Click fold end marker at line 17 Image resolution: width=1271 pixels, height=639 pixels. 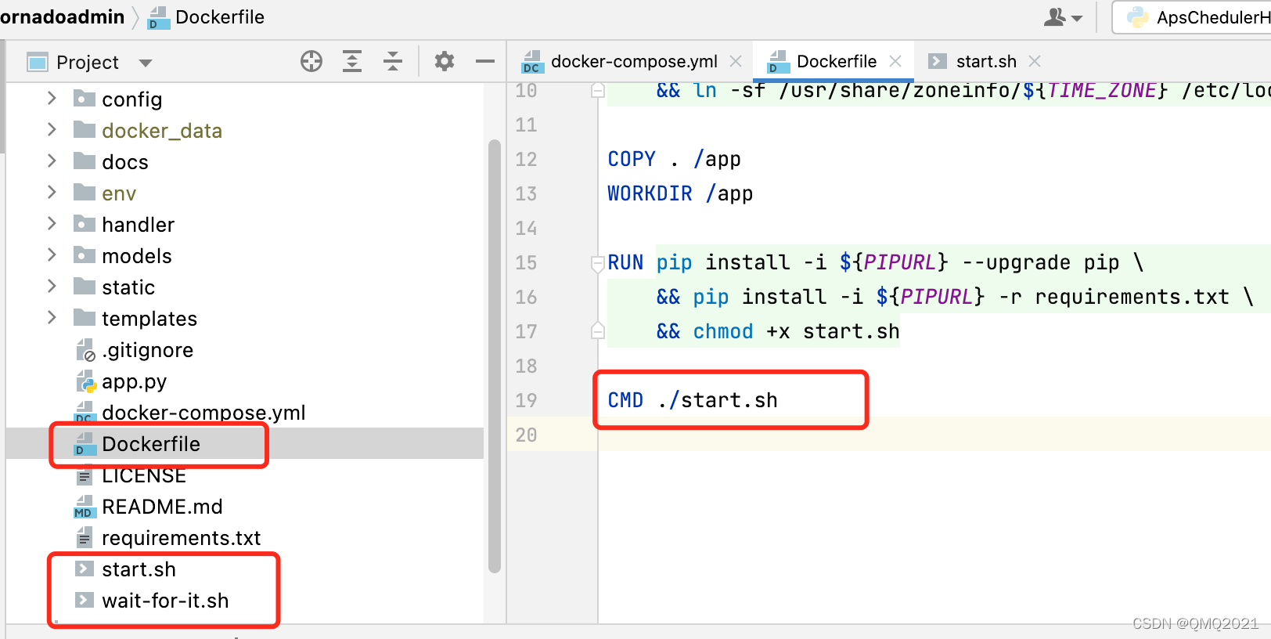coord(598,330)
